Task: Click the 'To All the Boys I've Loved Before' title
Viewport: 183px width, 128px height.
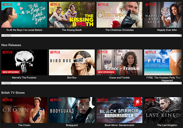Action: click(x=24, y=30)
